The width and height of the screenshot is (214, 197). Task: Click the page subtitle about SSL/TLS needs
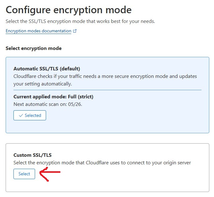click(80, 21)
